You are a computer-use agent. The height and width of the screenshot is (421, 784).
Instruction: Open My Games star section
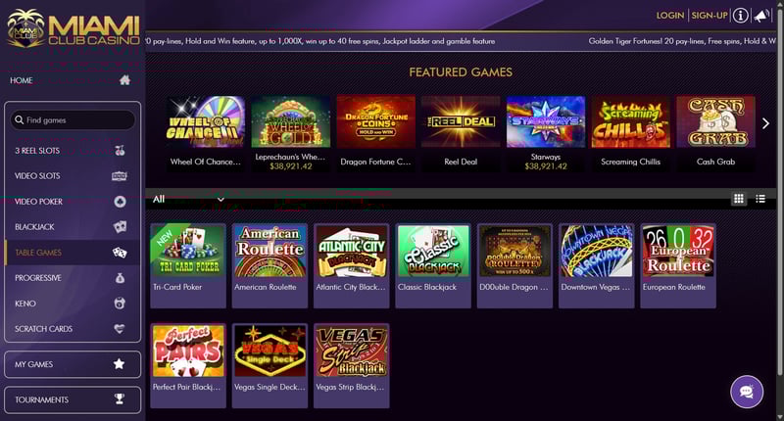pyautogui.click(x=73, y=364)
